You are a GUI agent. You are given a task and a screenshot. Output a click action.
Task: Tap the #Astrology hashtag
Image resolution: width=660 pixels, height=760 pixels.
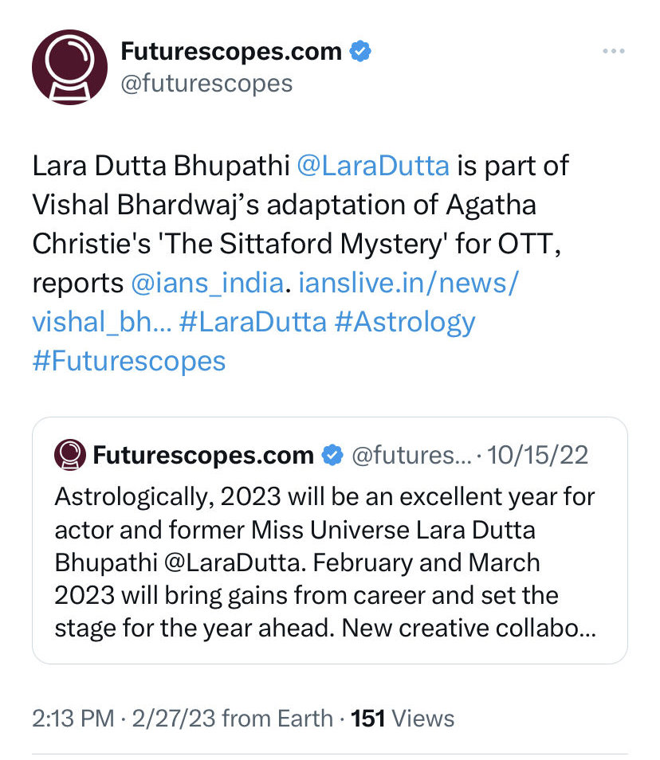[x=405, y=323]
